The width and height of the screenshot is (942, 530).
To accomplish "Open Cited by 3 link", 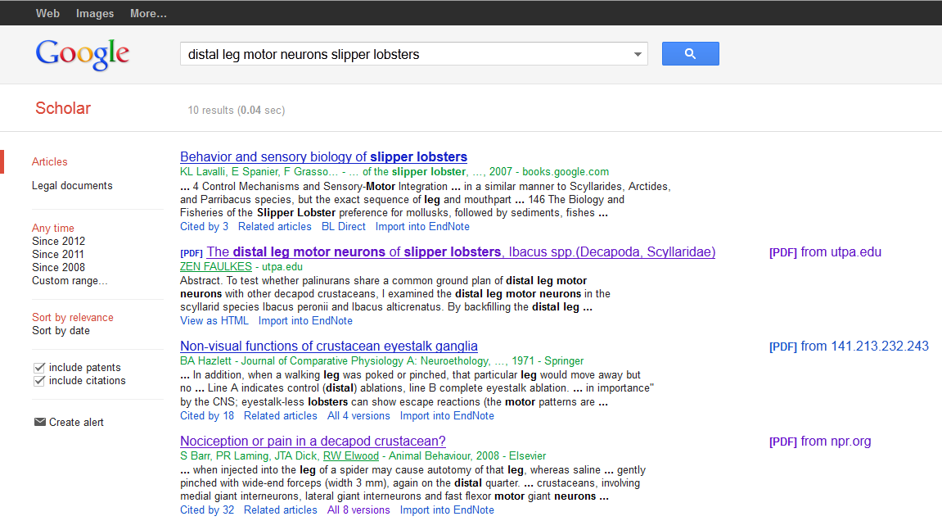I will click(x=205, y=227).
